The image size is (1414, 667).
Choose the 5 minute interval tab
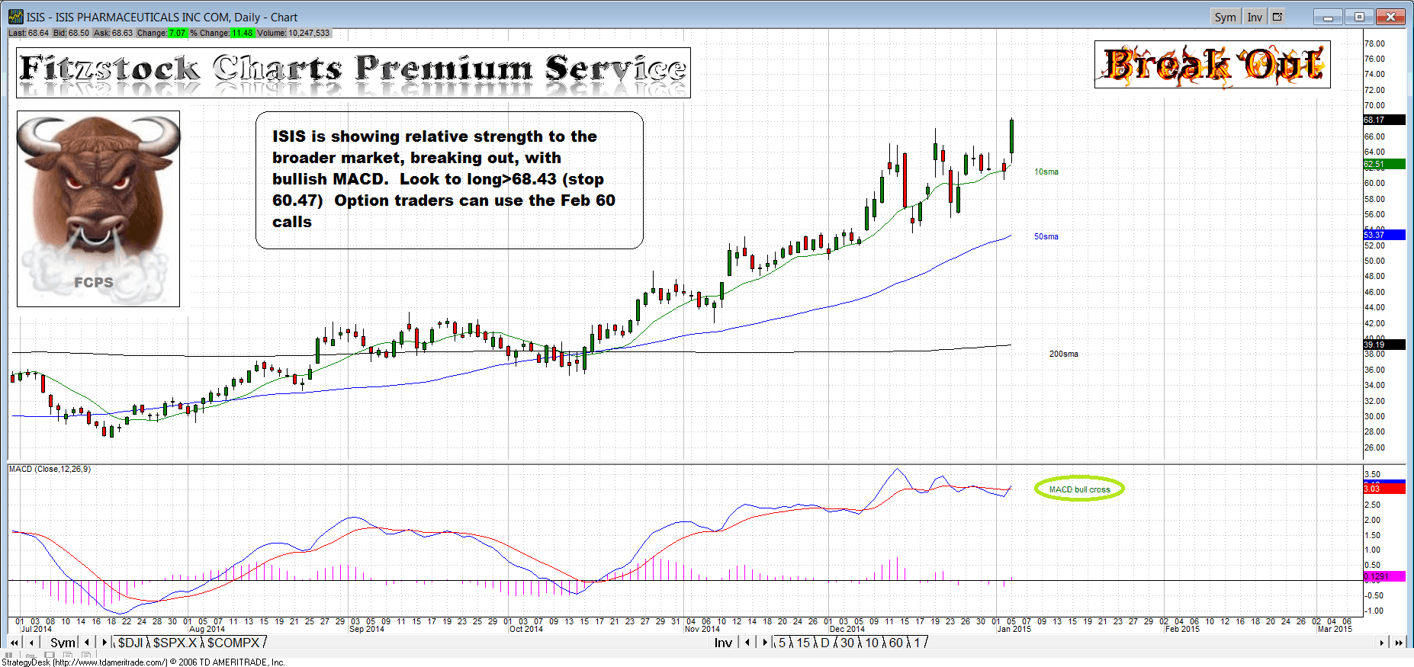(x=782, y=643)
